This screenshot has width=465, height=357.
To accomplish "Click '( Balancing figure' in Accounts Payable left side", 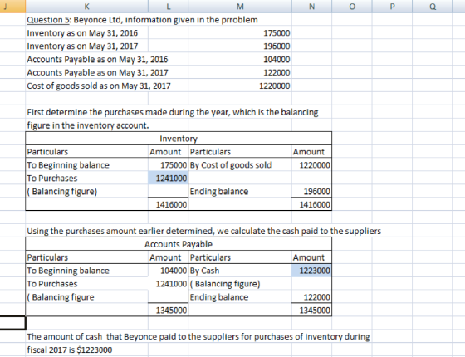I will (61, 297).
